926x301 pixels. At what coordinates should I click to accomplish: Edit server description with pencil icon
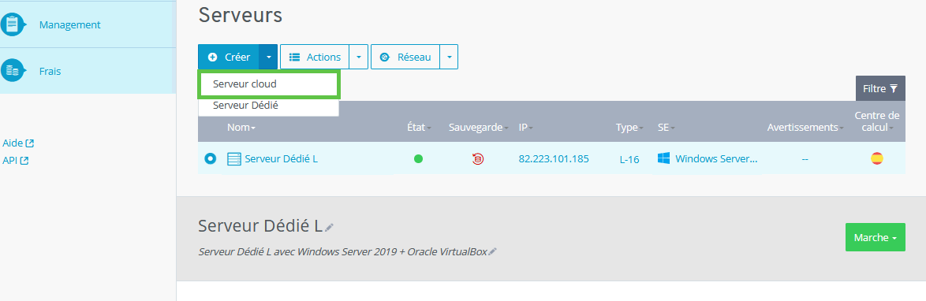[x=492, y=252]
